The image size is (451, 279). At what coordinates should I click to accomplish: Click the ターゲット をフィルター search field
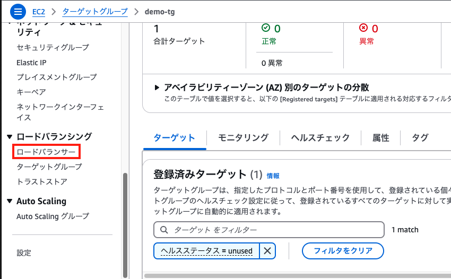coord(269,230)
